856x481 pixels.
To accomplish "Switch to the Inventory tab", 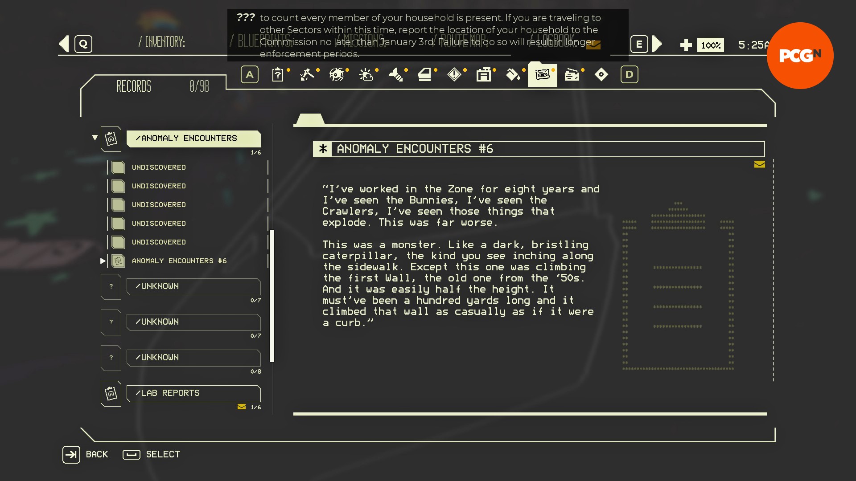I will [x=161, y=42].
